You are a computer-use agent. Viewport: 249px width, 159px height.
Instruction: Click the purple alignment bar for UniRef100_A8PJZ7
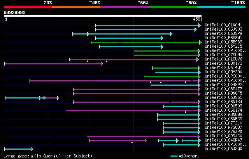136,89
